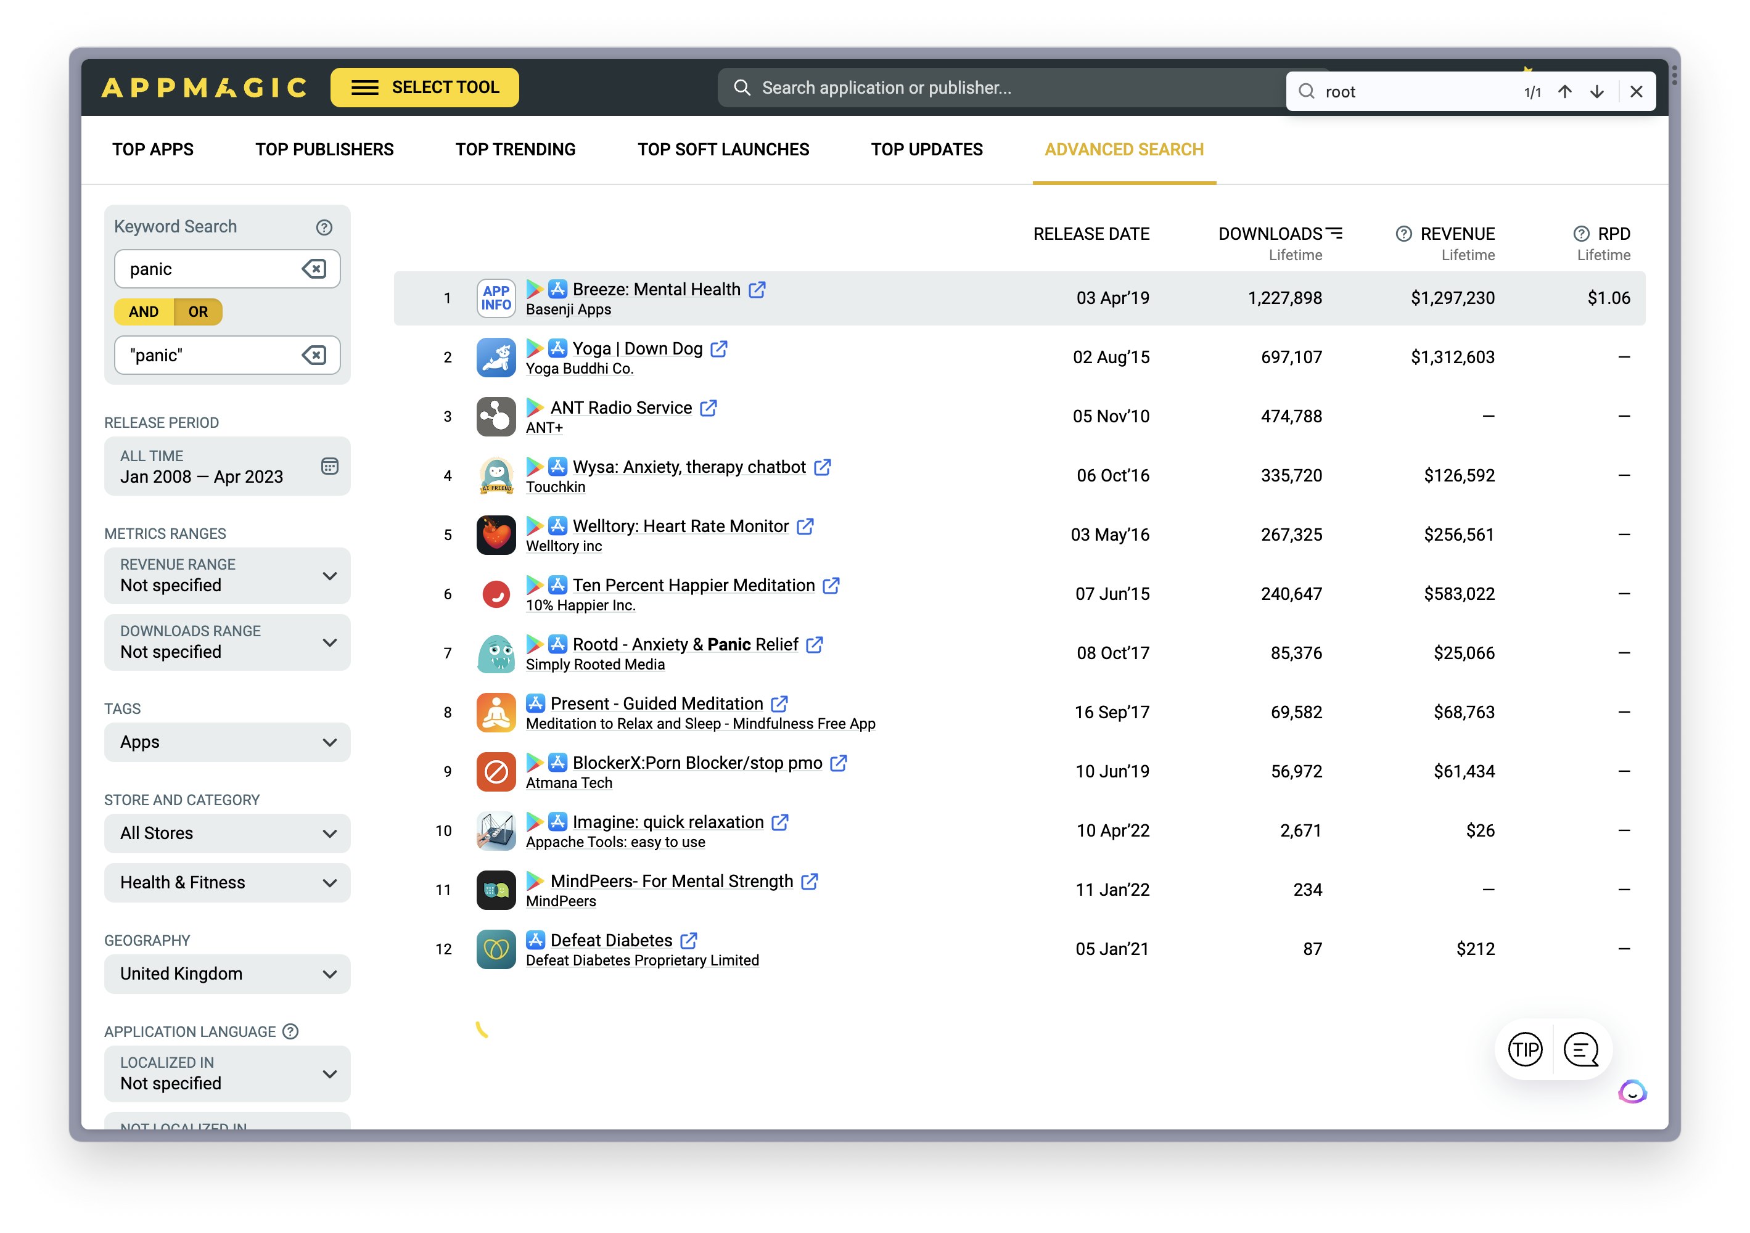1750x1233 pixels.
Task: Focus the Search application or publisher field
Action: 1002,88
